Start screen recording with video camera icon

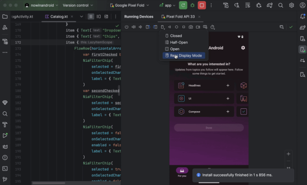point(198,27)
